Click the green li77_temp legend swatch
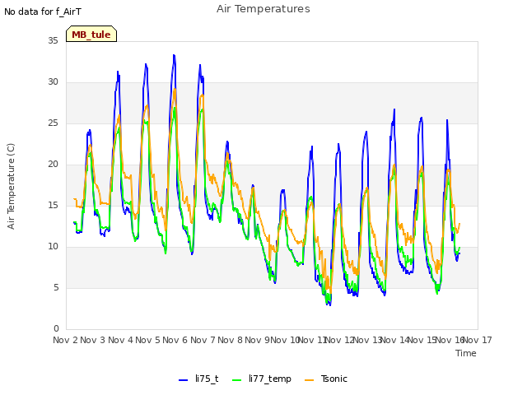 tap(237, 380)
